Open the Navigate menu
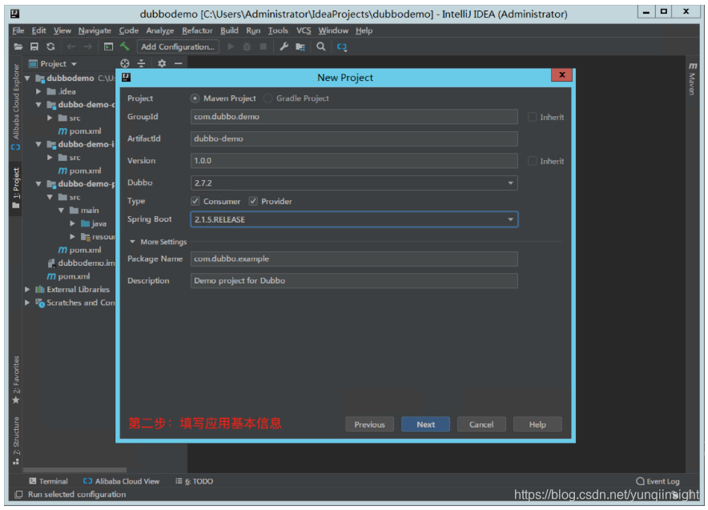Image resolution: width=708 pixels, height=510 pixels. [95, 30]
